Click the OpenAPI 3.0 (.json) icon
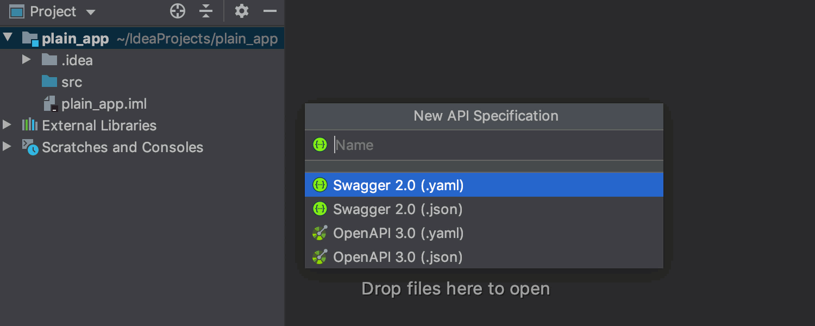The height and width of the screenshot is (326, 815). pyautogui.click(x=320, y=257)
